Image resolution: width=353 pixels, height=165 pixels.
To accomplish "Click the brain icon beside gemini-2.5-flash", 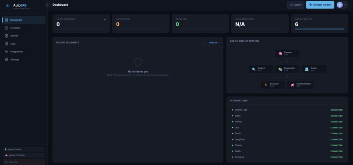I will (6, 155).
